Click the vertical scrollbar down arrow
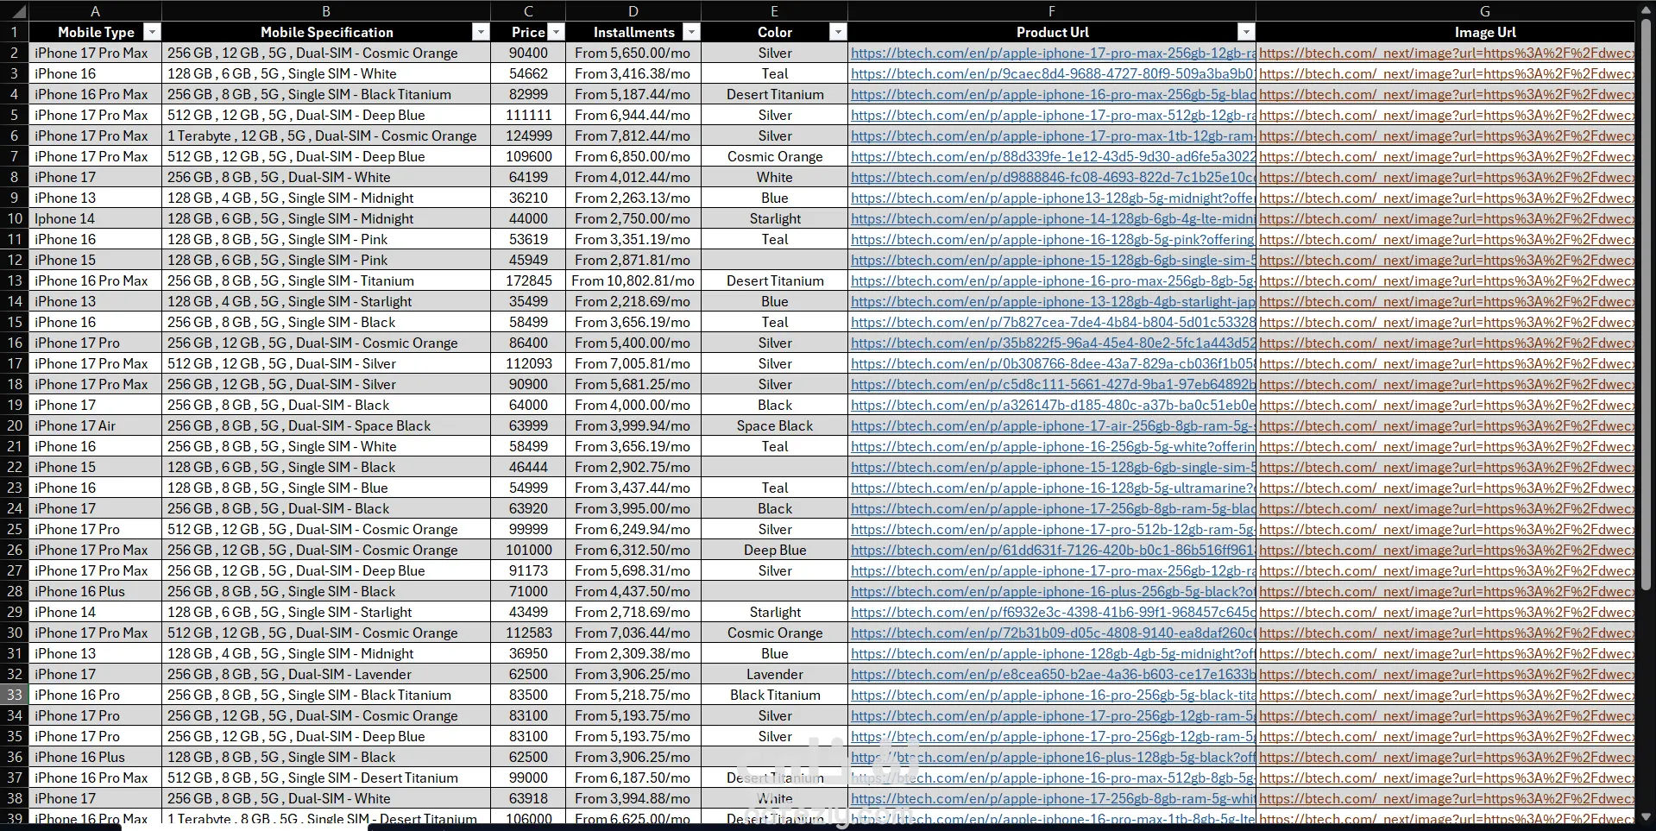Screen dimensions: 1656x831 [x=1646, y=815]
